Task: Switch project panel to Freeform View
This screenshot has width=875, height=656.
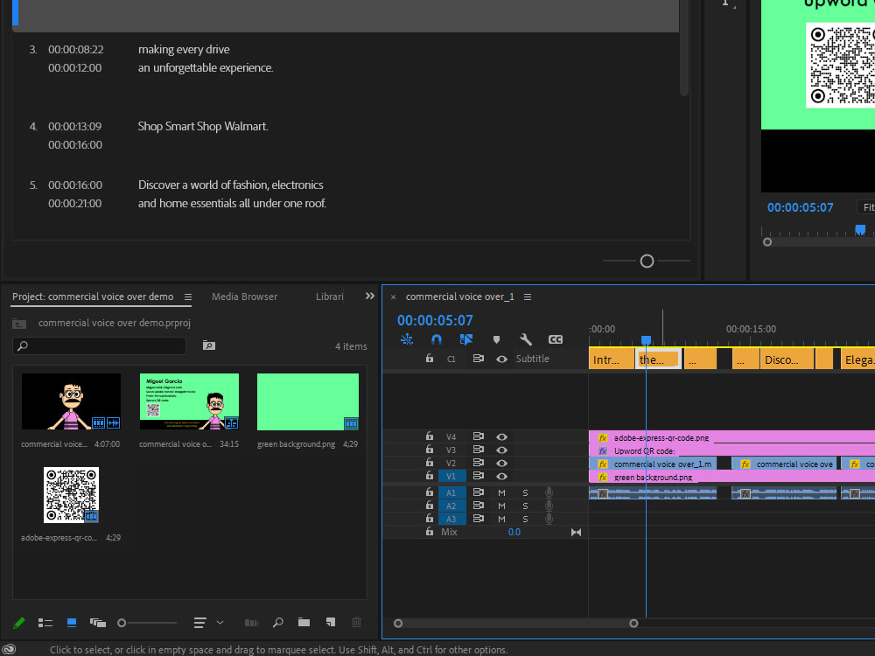Action: (98, 623)
